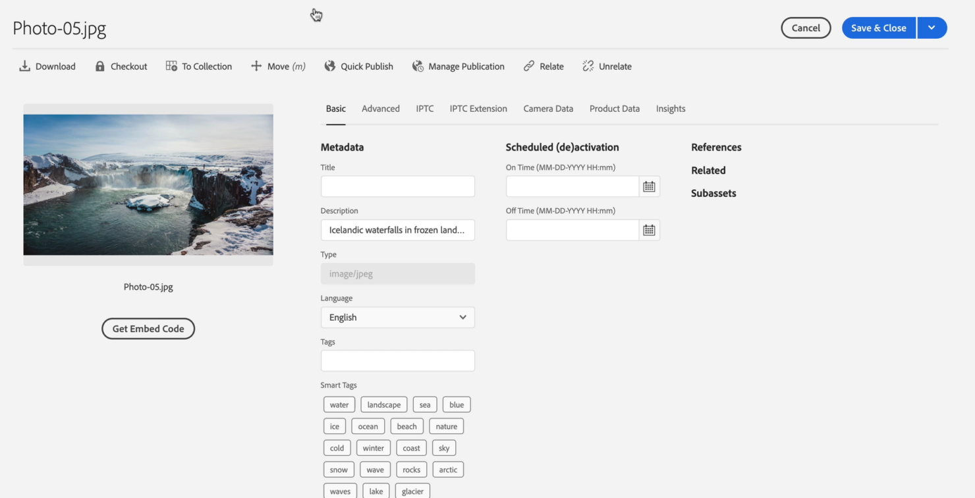Image resolution: width=975 pixels, height=498 pixels.
Task: Open Manage Publication via its globe icon
Action: coord(417,66)
